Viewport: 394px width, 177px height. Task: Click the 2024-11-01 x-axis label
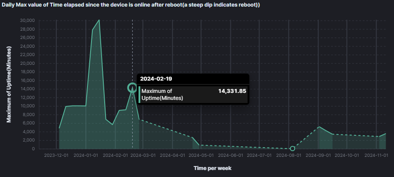click(376, 155)
